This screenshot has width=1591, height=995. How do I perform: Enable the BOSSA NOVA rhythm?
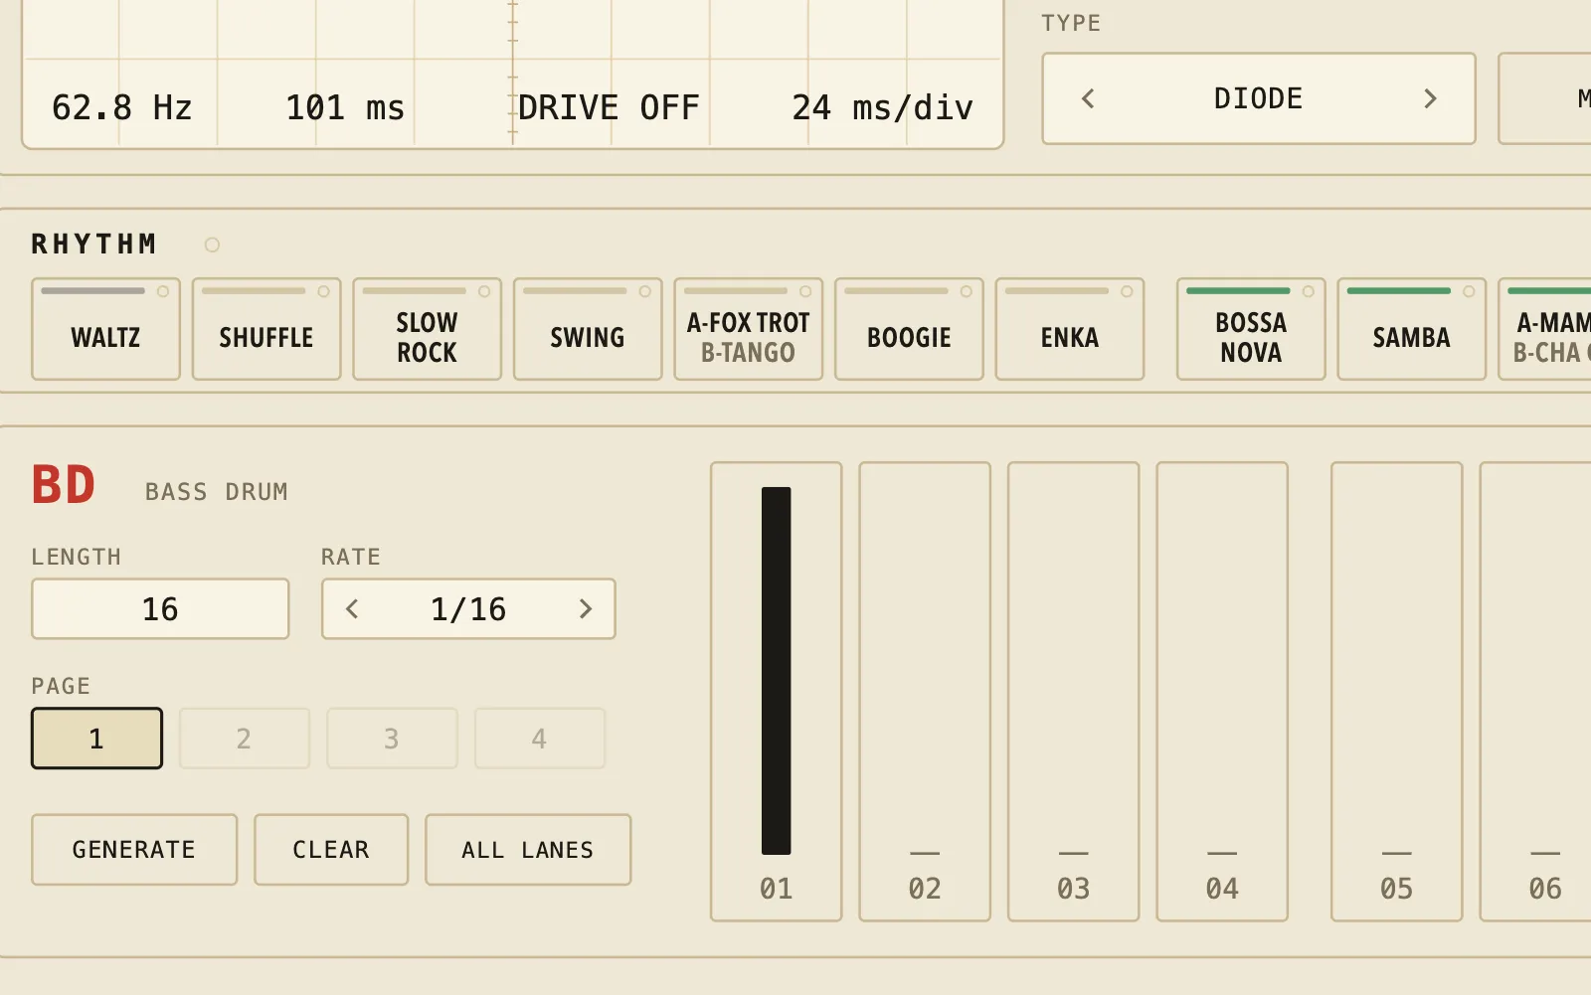[x=1251, y=329]
